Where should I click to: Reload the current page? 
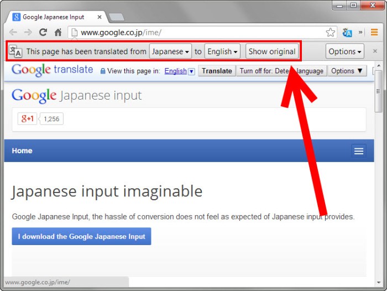pos(43,33)
